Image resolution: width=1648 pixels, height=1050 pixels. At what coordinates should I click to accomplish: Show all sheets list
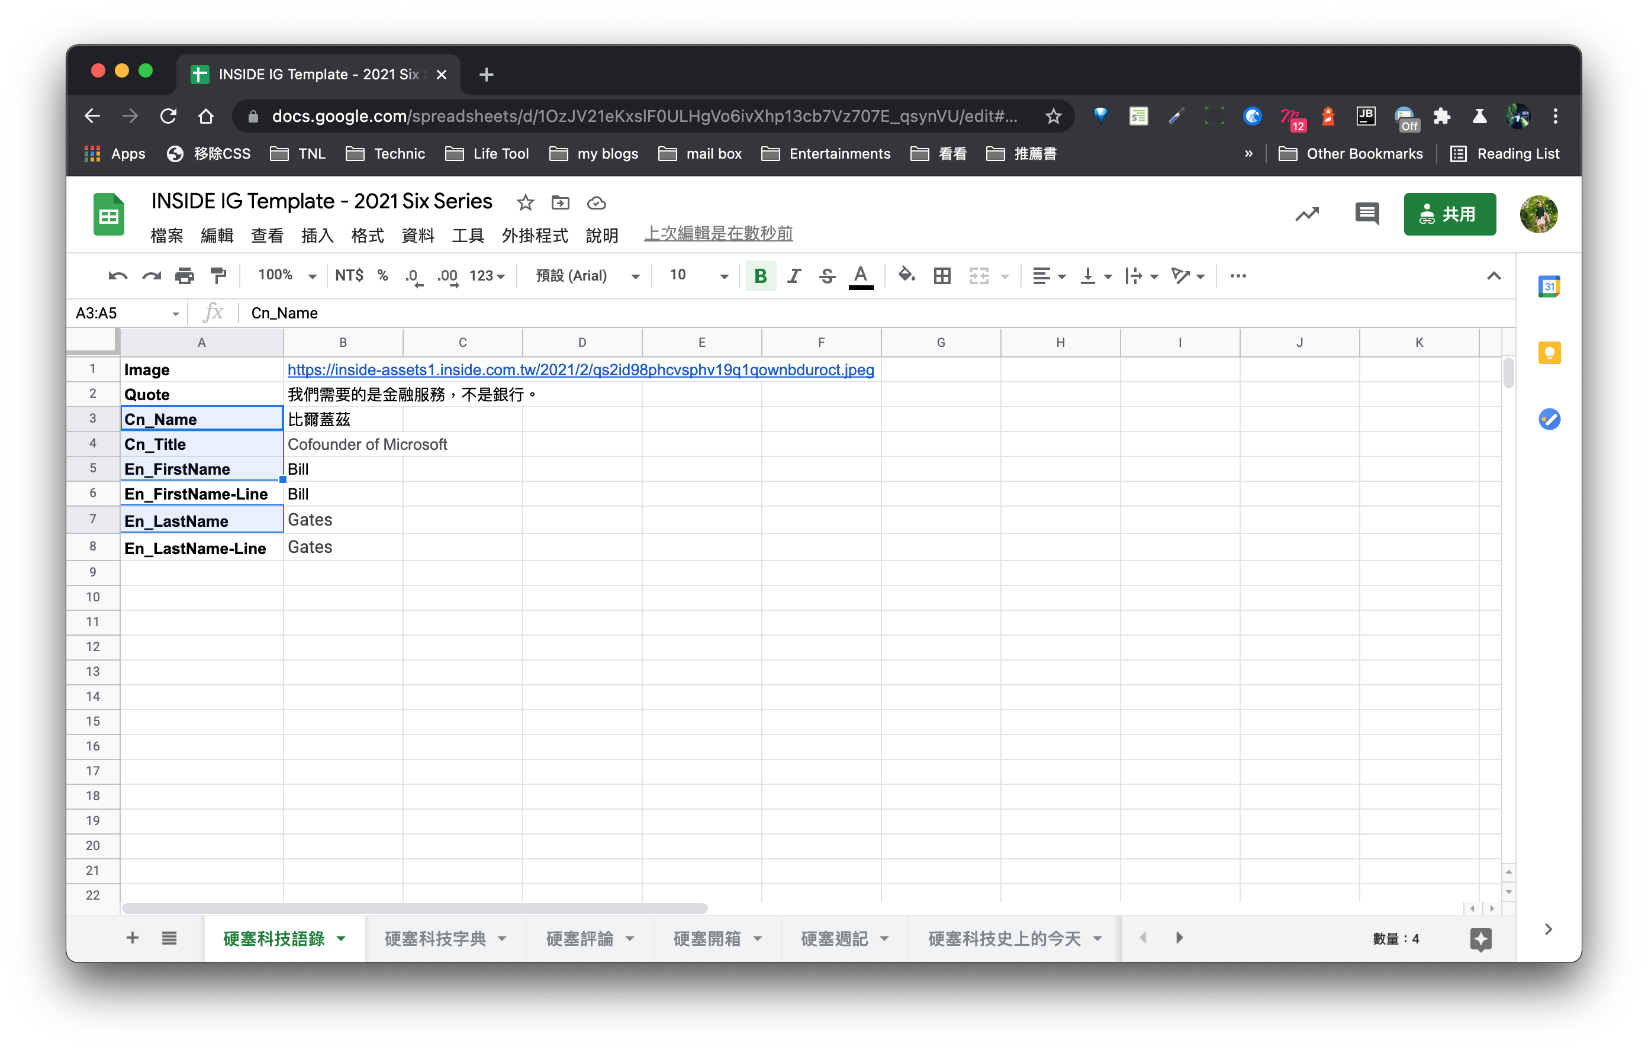pos(169,938)
